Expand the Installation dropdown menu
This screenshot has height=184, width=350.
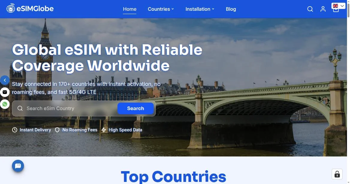tap(200, 9)
